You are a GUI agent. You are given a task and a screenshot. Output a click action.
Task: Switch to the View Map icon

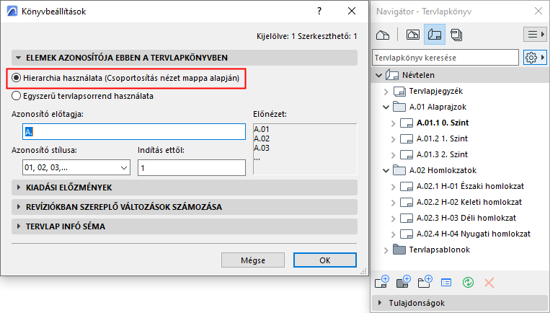coord(413,35)
